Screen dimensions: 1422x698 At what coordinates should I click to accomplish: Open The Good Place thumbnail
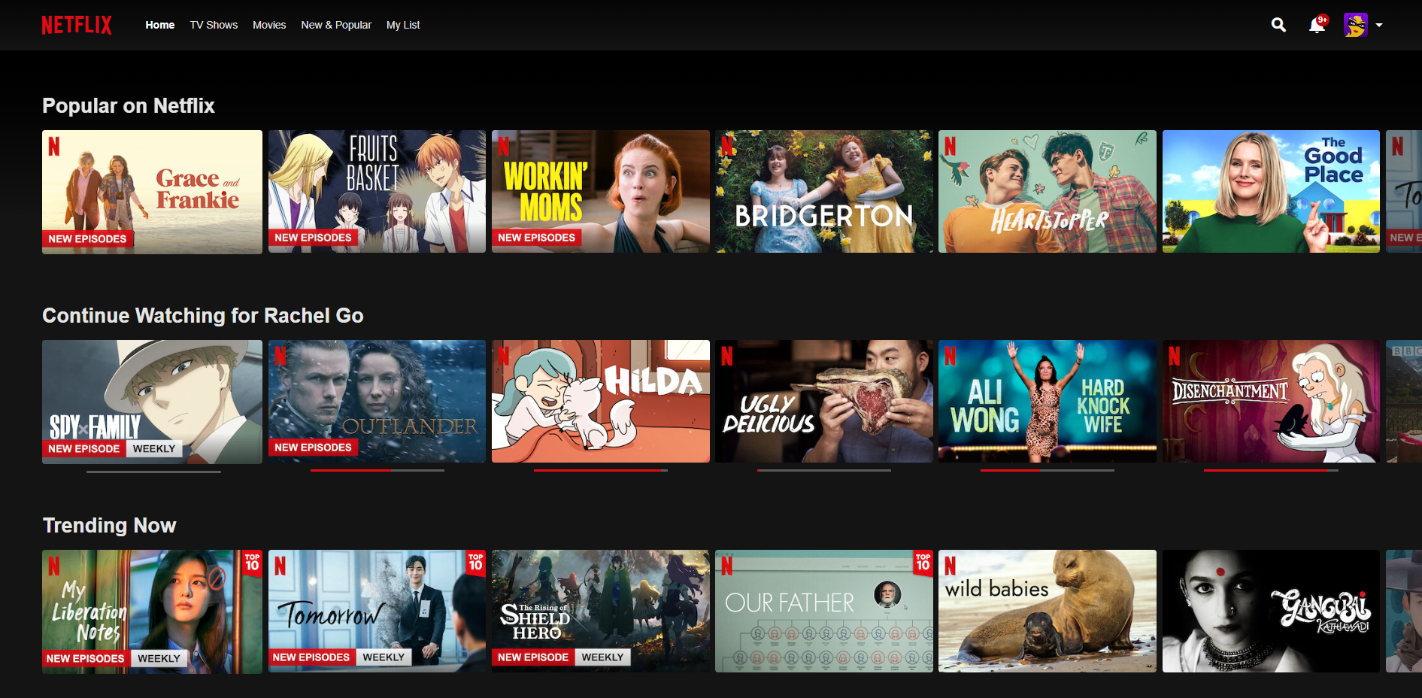click(x=1271, y=191)
